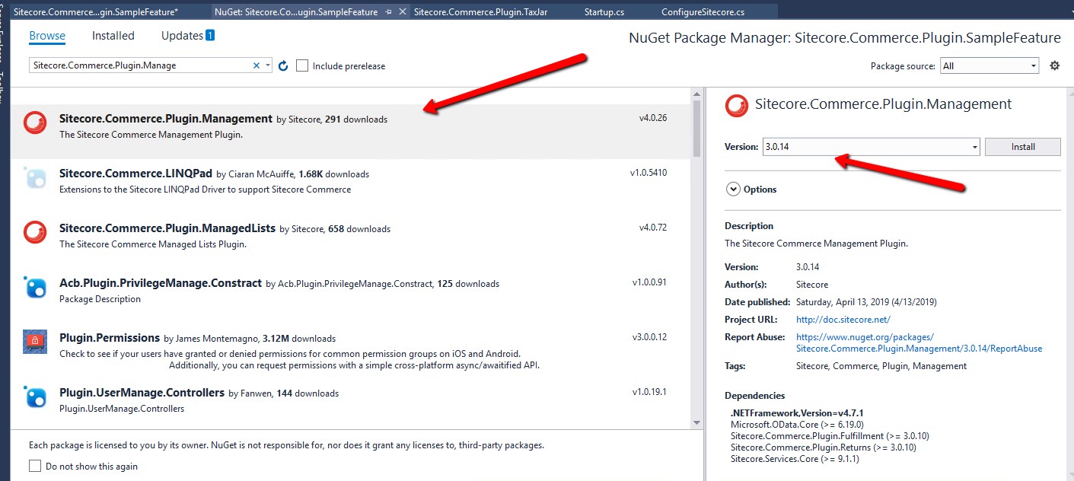Click dependency Sitecore.Services.Core (>= 9.1.1)
Image resolution: width=1074 pixels, height=481 pixels.
(x=796, y=459)
